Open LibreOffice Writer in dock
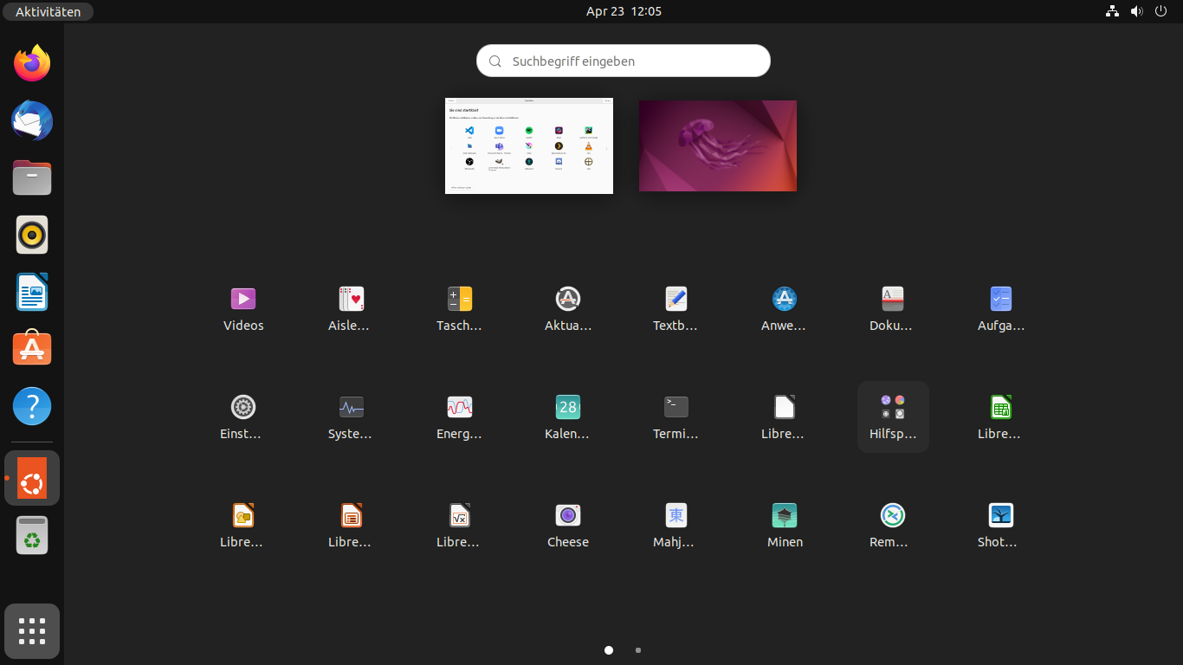Viewport: 1183px width, 665px height. pyautogui.click(x=32, y=292)
